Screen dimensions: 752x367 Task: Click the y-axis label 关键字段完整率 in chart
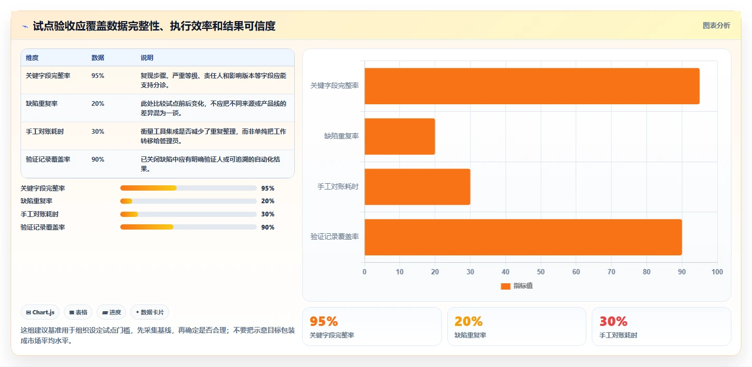click(x=335, y=86)
